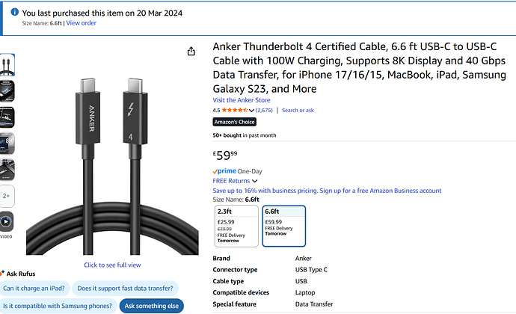
Task: Click "Can it charge an iPad?" suggestion
Action: [x=34, y=288]
